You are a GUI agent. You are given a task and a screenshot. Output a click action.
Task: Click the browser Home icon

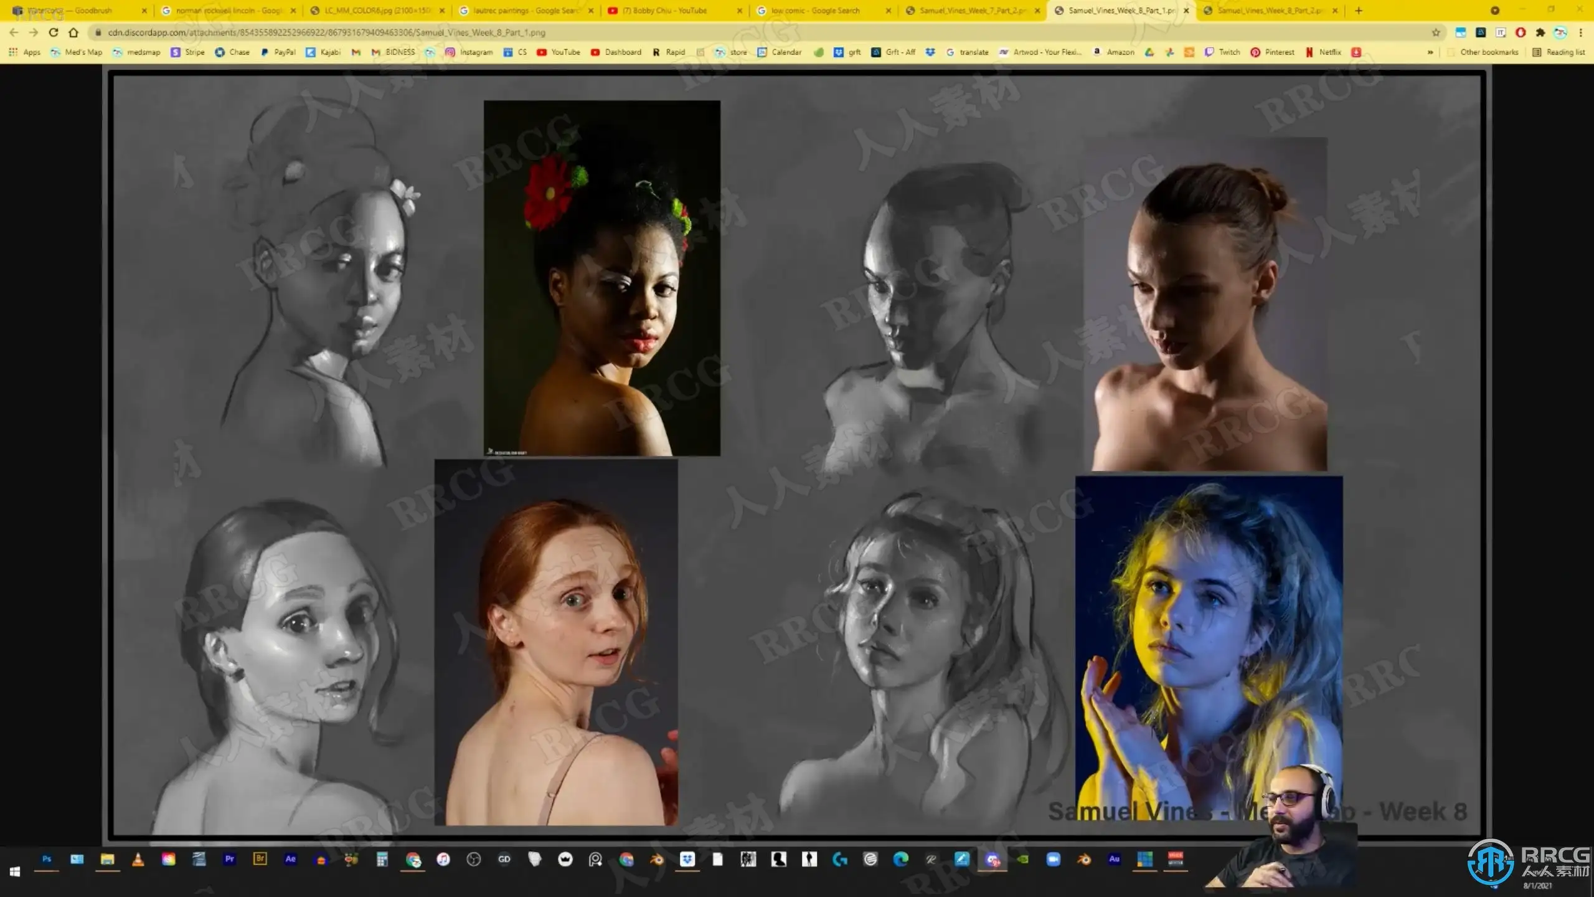tap(73, 32)
